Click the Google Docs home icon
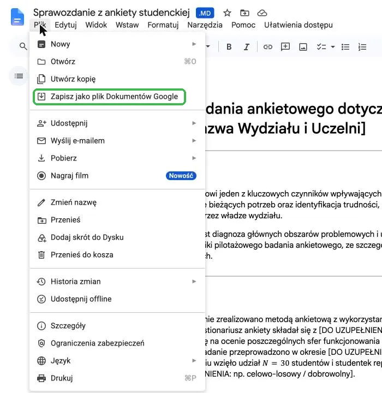Image resolution: width=382 pixels, height=393 pixels. click(17, 17)
